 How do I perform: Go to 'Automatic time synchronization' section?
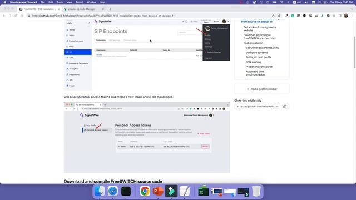pyautogui.click(x=255, y=73)
